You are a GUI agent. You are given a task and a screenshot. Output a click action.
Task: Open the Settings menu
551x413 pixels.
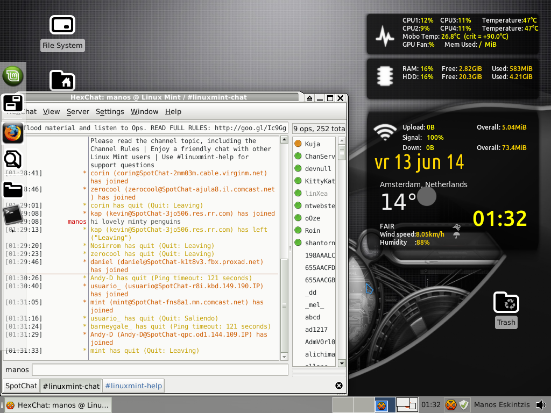110,111
